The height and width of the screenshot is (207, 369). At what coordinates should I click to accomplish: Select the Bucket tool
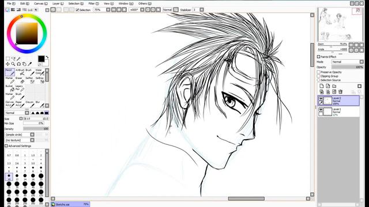click(x=10, y=88)
